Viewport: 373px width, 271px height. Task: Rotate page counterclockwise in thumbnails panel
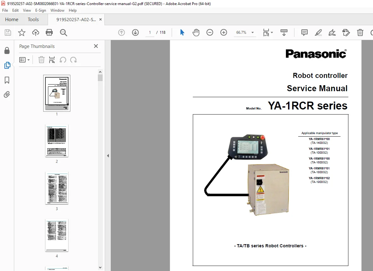[63, 60]
